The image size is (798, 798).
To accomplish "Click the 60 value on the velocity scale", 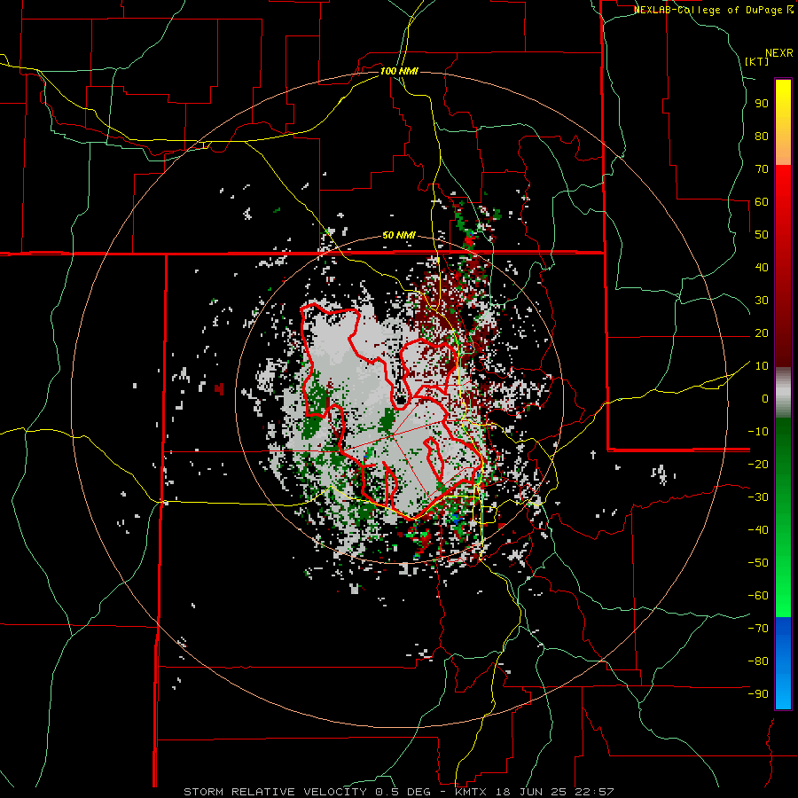I will (762, 201).
